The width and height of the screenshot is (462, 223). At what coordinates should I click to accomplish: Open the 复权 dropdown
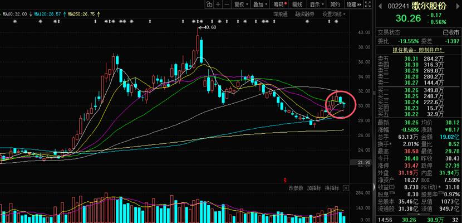(x=241, y=4)
